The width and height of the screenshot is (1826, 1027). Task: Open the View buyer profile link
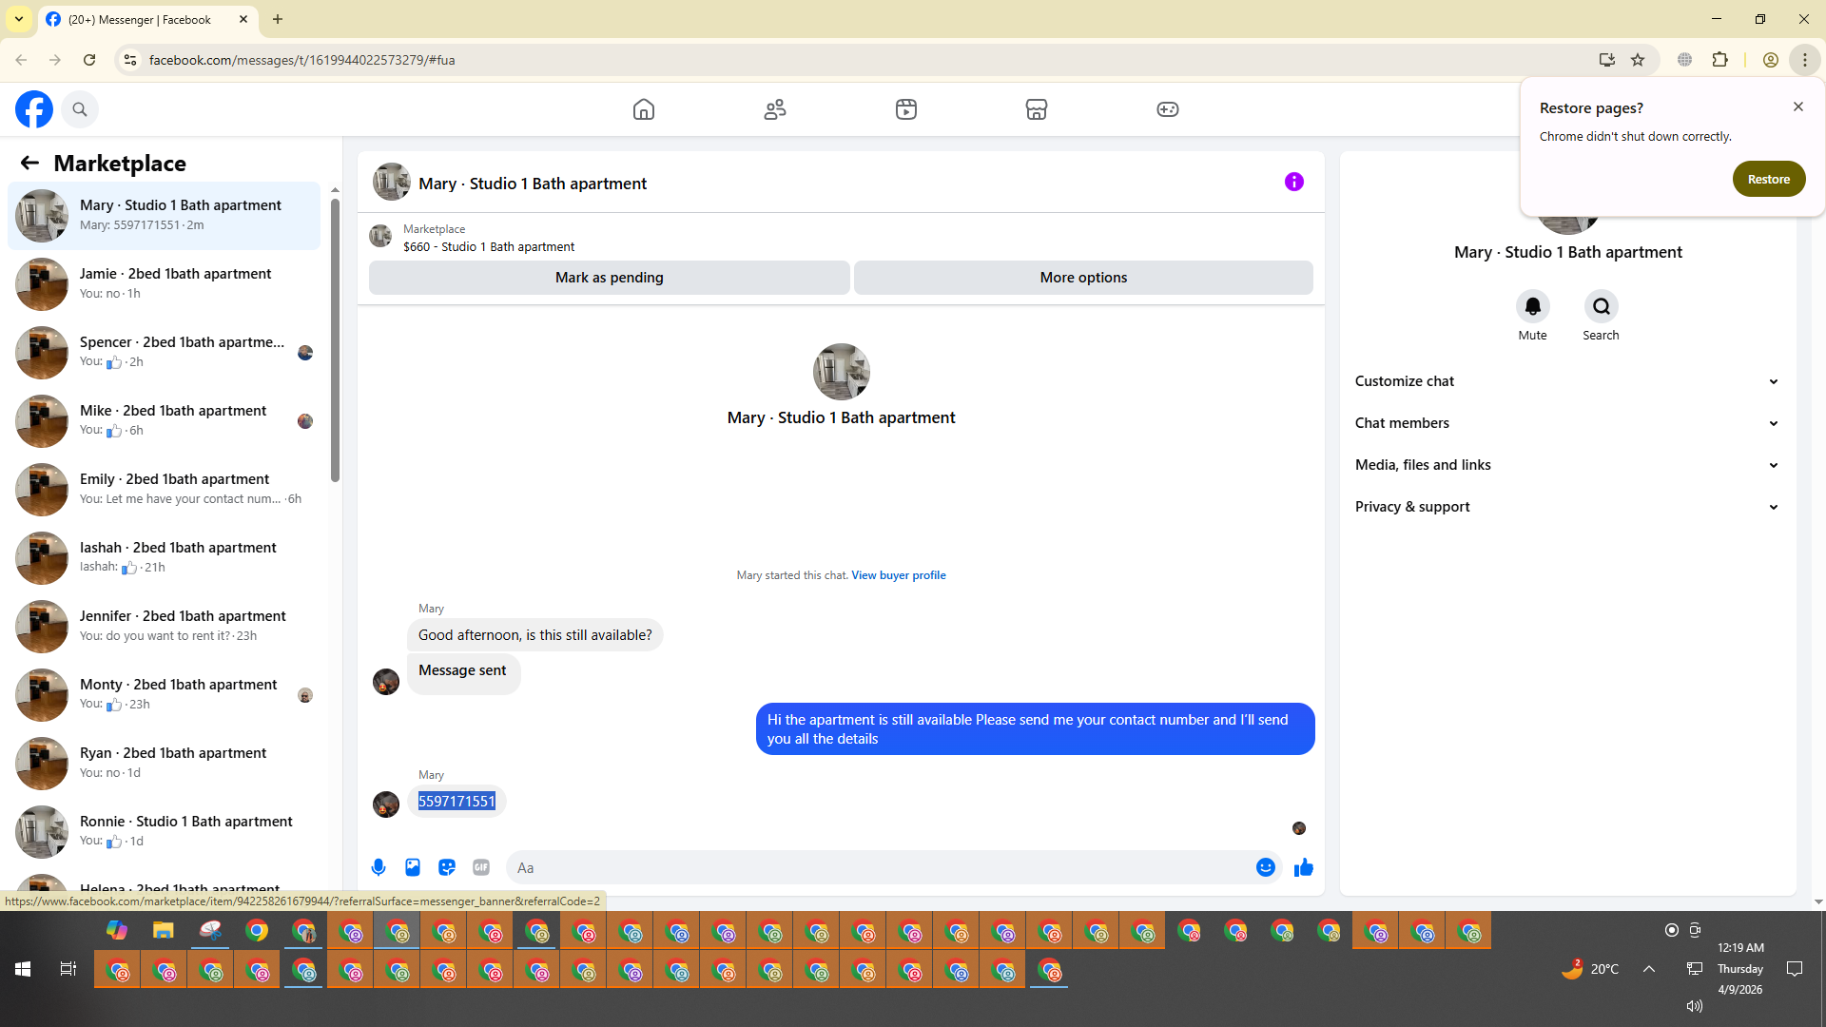pos(898,575)
